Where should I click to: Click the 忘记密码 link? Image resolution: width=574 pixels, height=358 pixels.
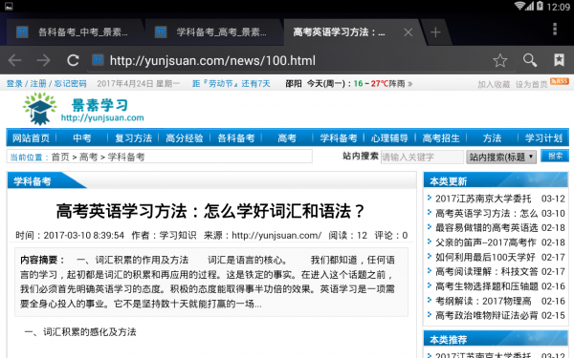(x=70, y=84)
